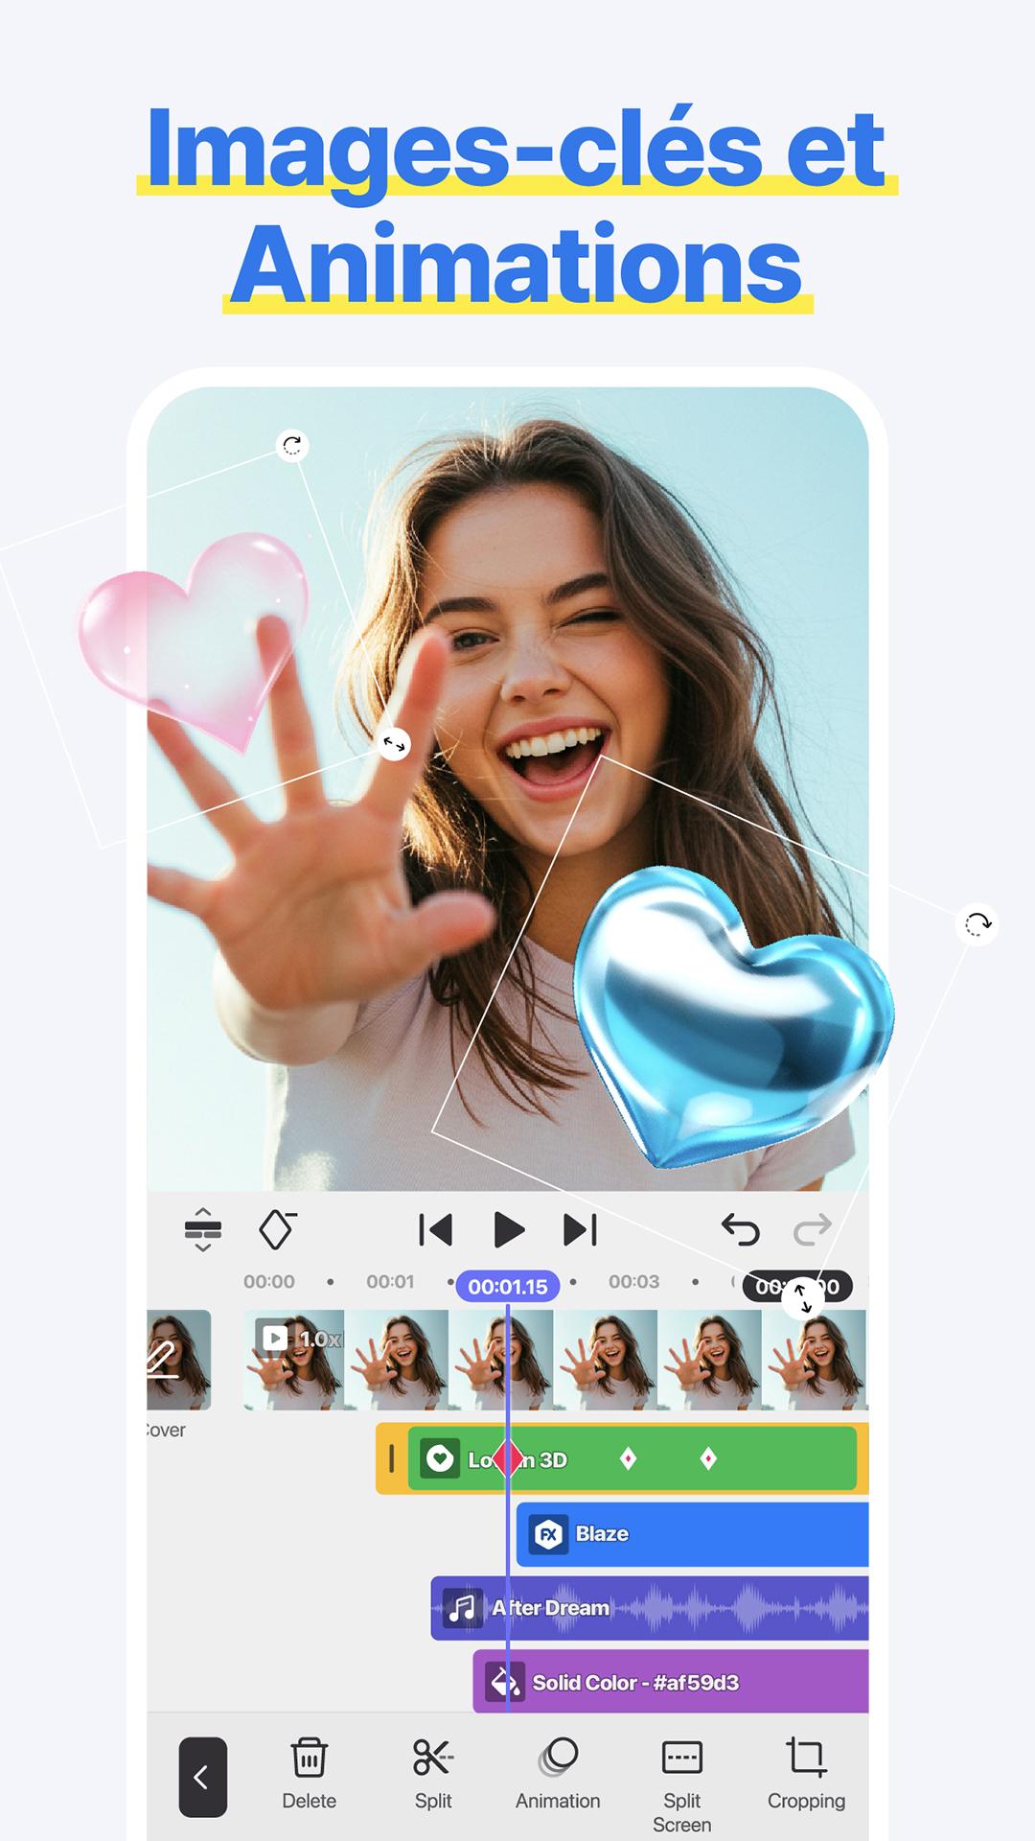
Task: Click the resize handle of pink heart sticker
Action: (x=394, y=744)
